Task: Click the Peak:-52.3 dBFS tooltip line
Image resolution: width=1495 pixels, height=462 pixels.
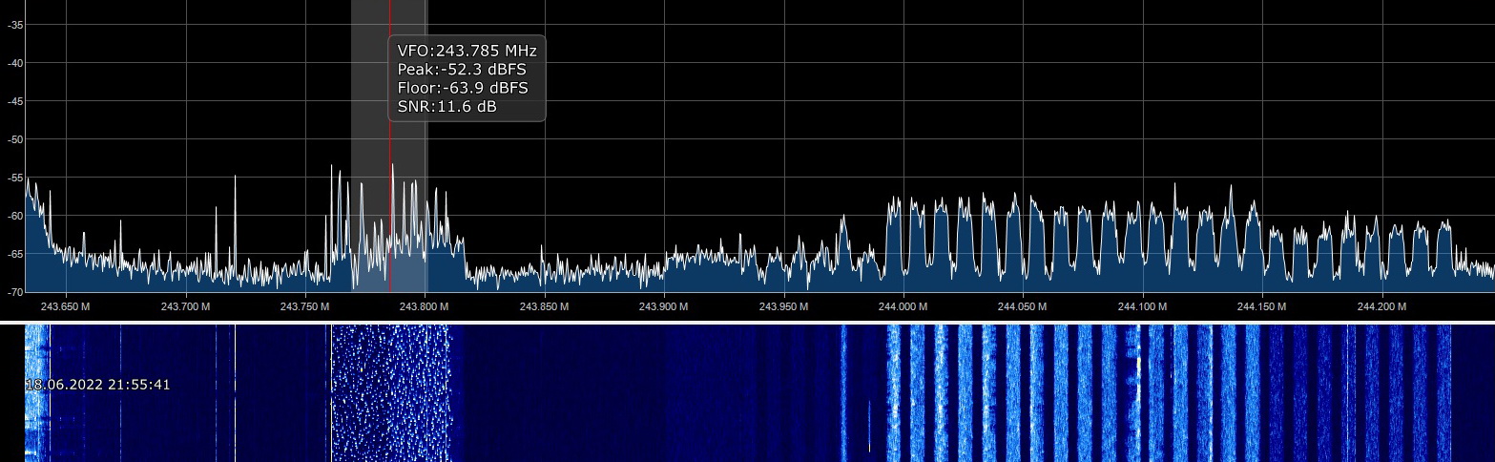Action: 462,70
